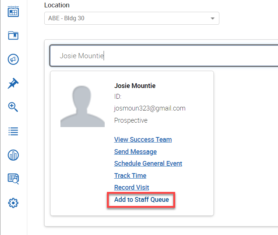
Task: Click the Josie Mountie name heading
Action: [x=135, y=86]
